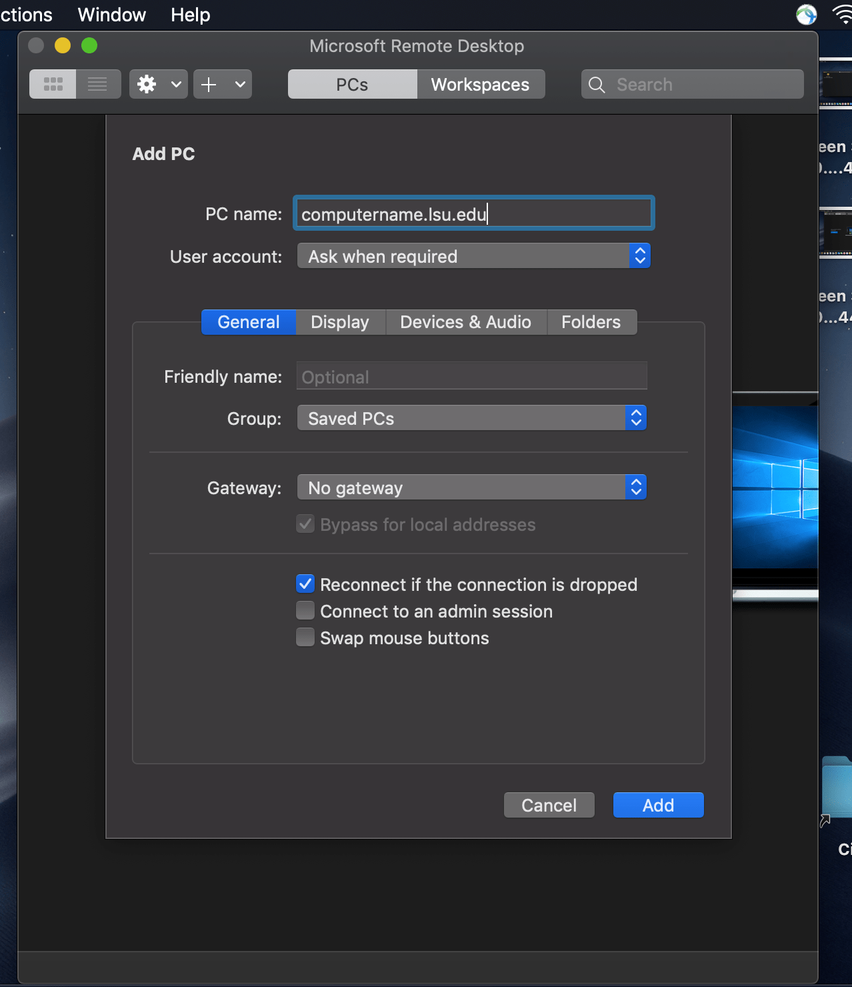Enable Swap mouse buttons
The height and width of the screenshot is (987, 852).
(305, 637)
